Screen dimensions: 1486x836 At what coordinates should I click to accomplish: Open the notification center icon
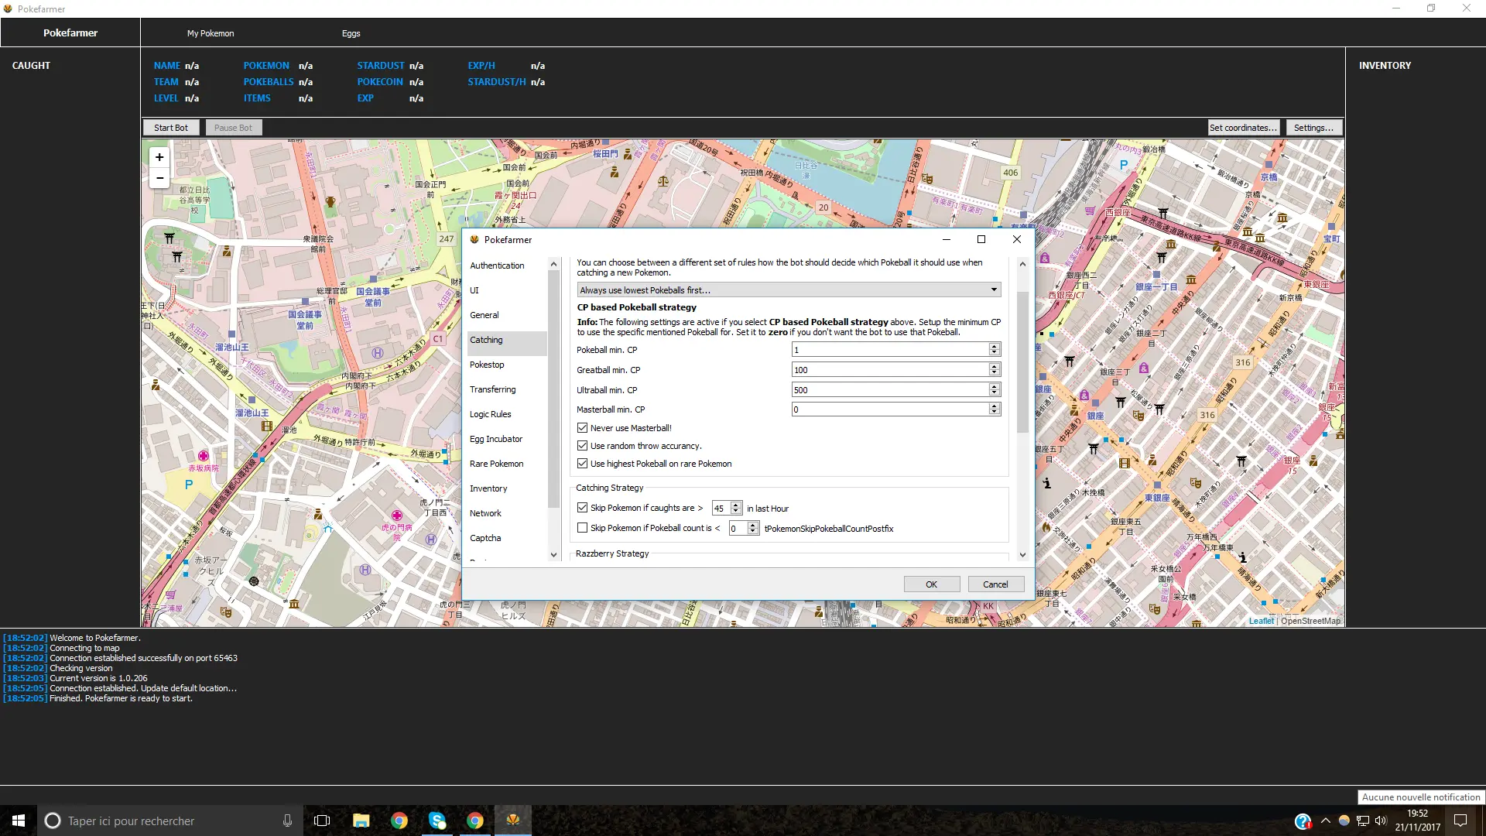tap(1460, 821)
